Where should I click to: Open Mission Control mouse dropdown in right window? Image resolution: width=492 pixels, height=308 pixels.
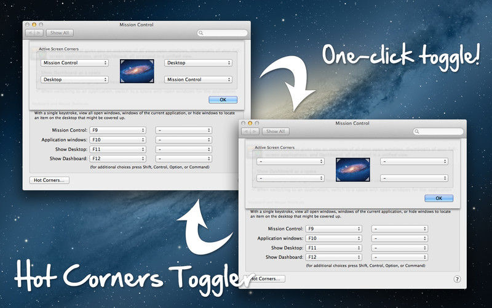pos(399,229)
